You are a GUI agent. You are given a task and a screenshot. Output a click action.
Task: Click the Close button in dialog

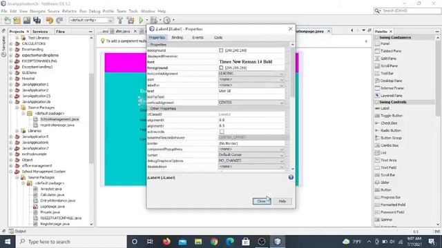click(262, 201)
